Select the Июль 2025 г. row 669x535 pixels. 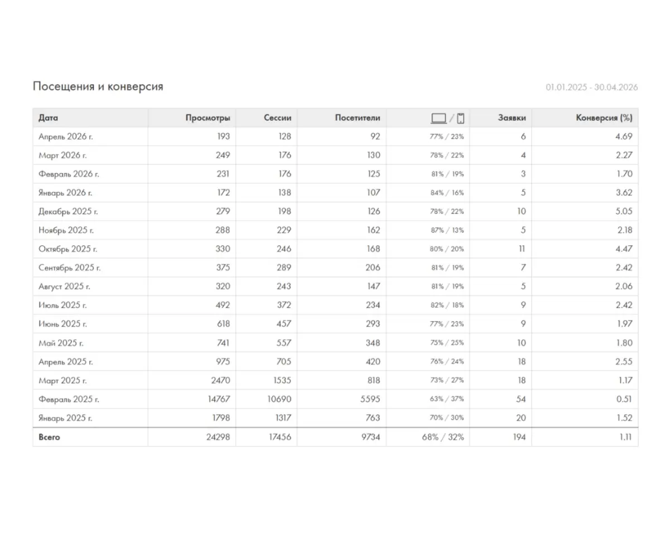click(x=335, y=305)
